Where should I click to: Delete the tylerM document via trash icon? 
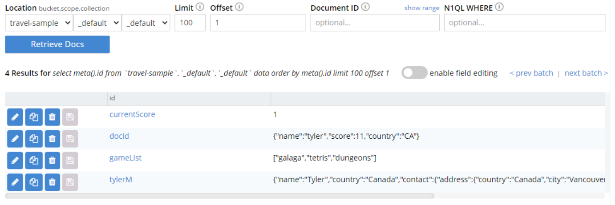click(52, 182)
